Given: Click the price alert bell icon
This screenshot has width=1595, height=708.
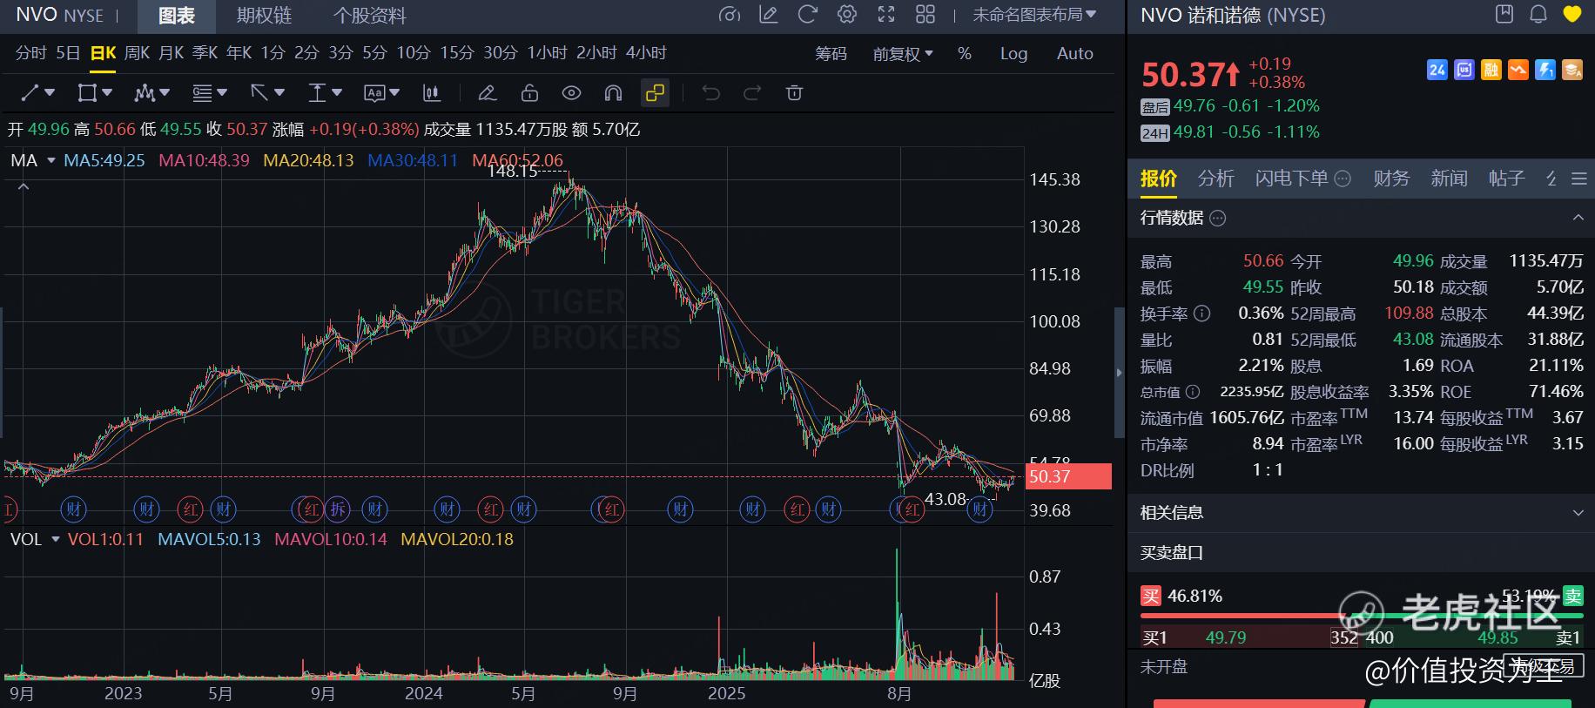Looking at the screenshot, I should [1538, 15].
